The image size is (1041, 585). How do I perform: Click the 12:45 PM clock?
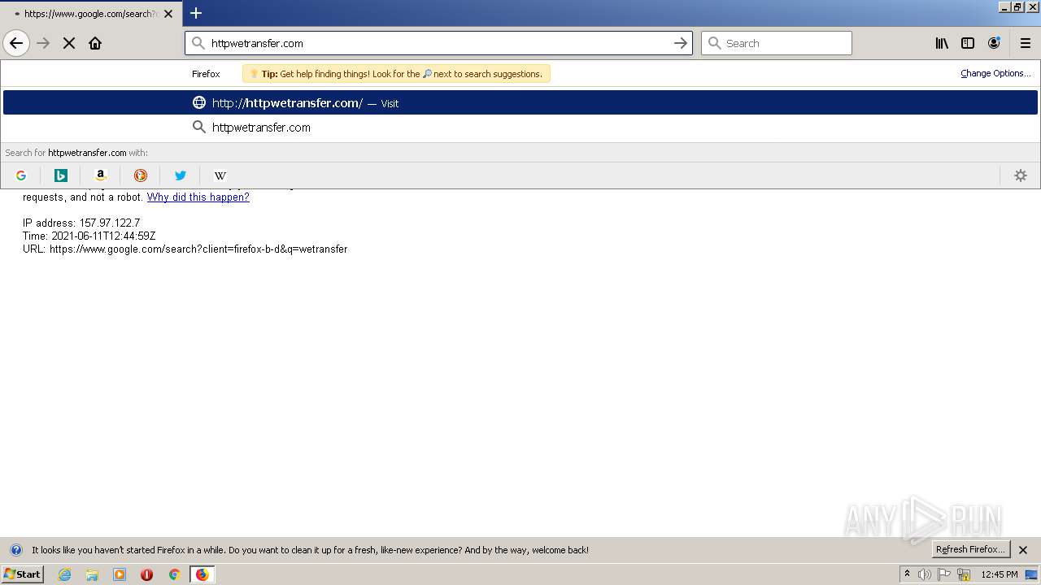coord(1000,574)
